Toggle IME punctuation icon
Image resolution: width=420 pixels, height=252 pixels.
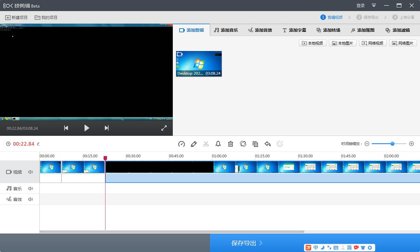[329, 248]
